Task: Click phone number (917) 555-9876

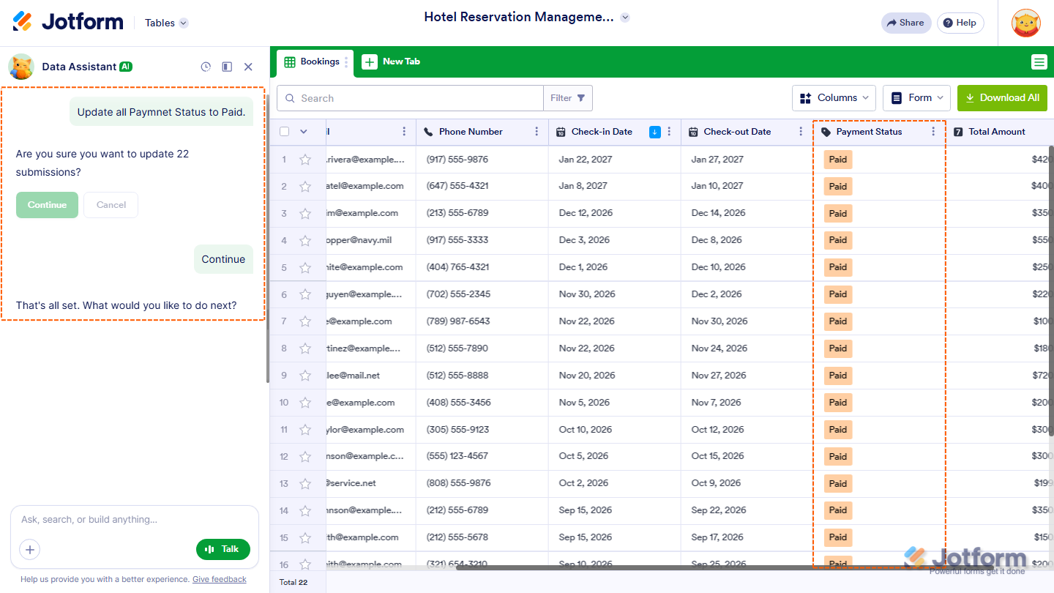Action: coord(457,160)
